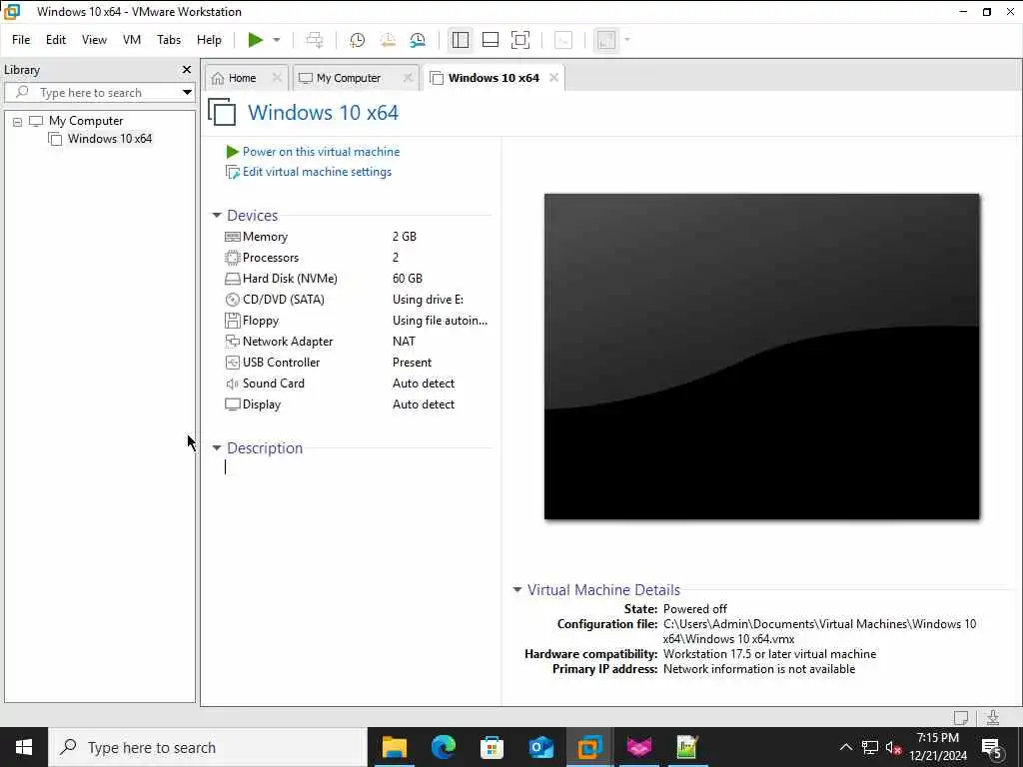
Task: Show hidden system tray icons
Action: tap(845, 747)
